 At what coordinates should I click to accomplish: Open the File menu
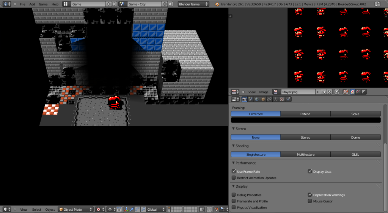[22, 4]
